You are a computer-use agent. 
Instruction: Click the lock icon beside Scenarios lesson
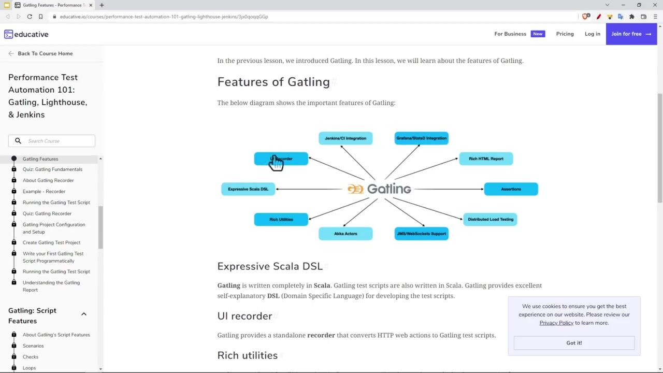pos(14,346)
